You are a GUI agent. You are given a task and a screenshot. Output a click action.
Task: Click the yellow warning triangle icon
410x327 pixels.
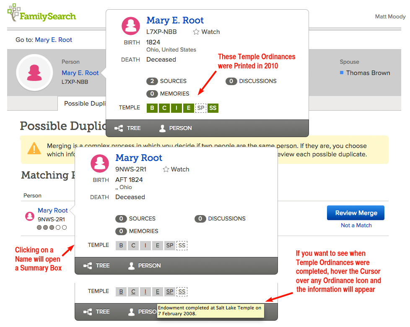tap(34, 148)
